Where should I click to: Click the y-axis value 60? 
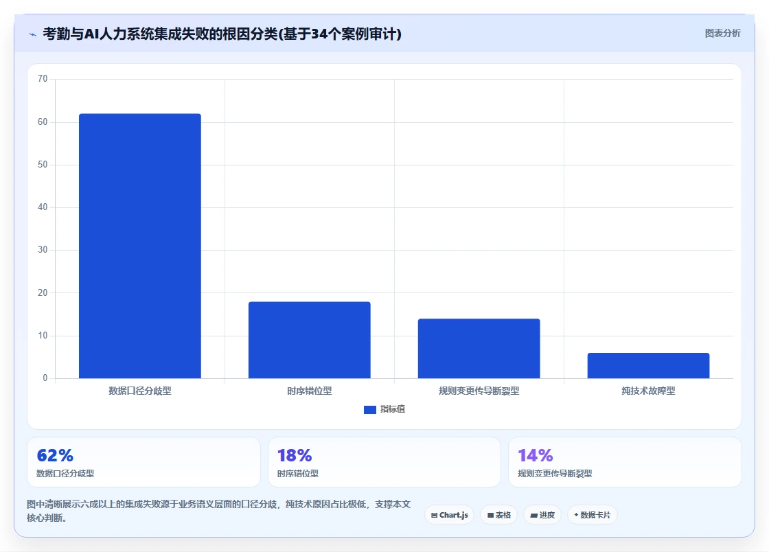tap(43, 122)
